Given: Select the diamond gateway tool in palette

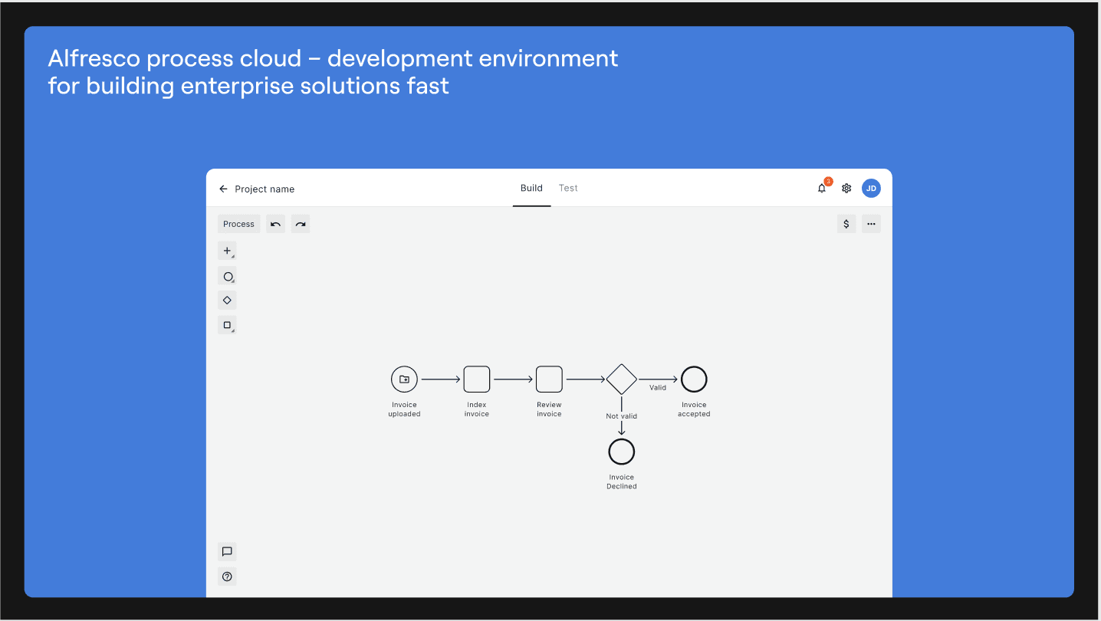Looking at the screenshot, I should pyautogui.click(x=227, y=300).
